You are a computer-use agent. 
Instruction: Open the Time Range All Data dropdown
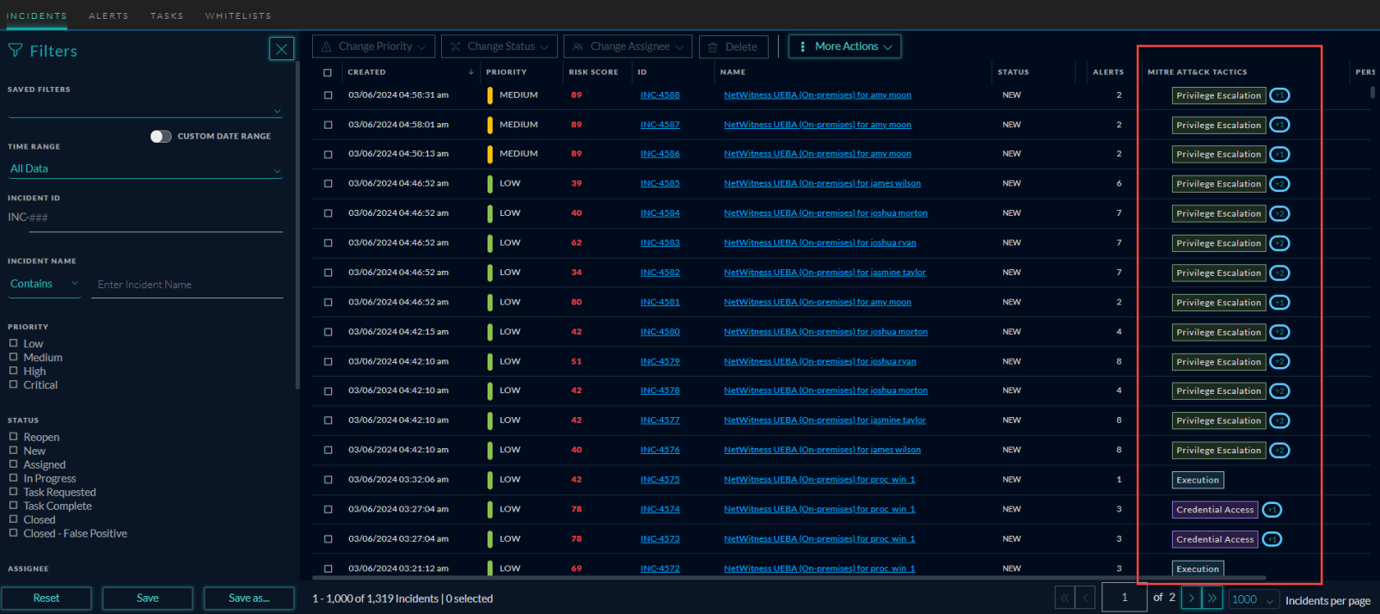point(145,169)
